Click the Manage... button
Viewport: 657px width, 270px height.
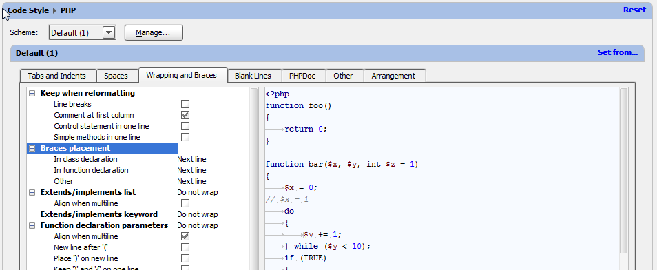coord(154,32)
